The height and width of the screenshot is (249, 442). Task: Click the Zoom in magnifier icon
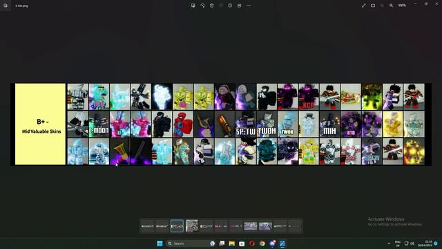coord(392,6)
